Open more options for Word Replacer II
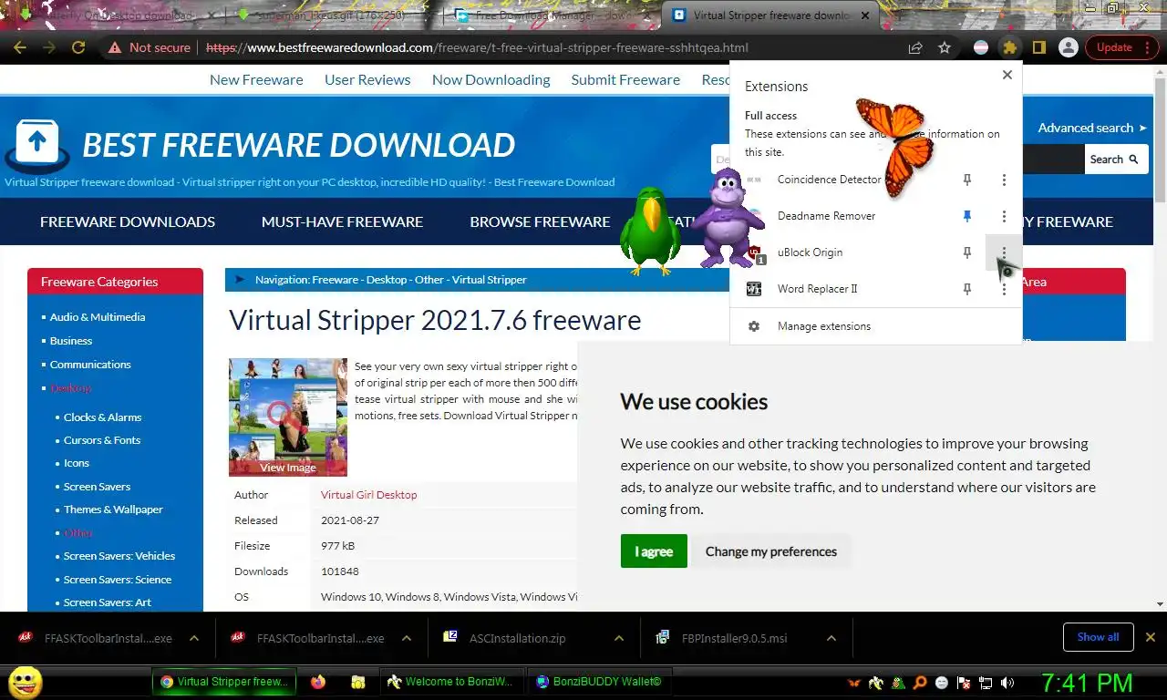Screen dimensions: 1167x700 [1004, 289]
